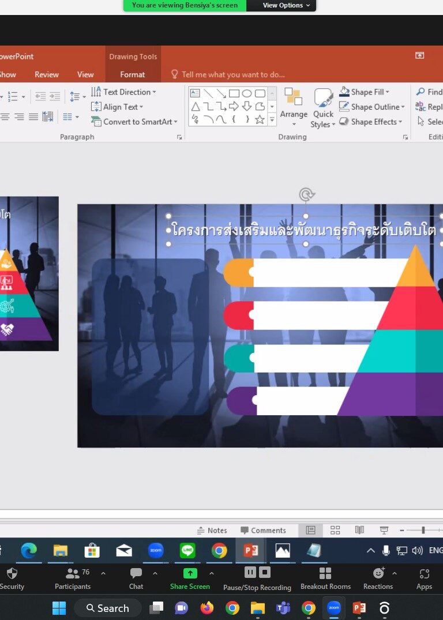The image size is (443, 620).
Task: Click Zoom Security button
Action: pyautogui.click(x=12, y=579)
